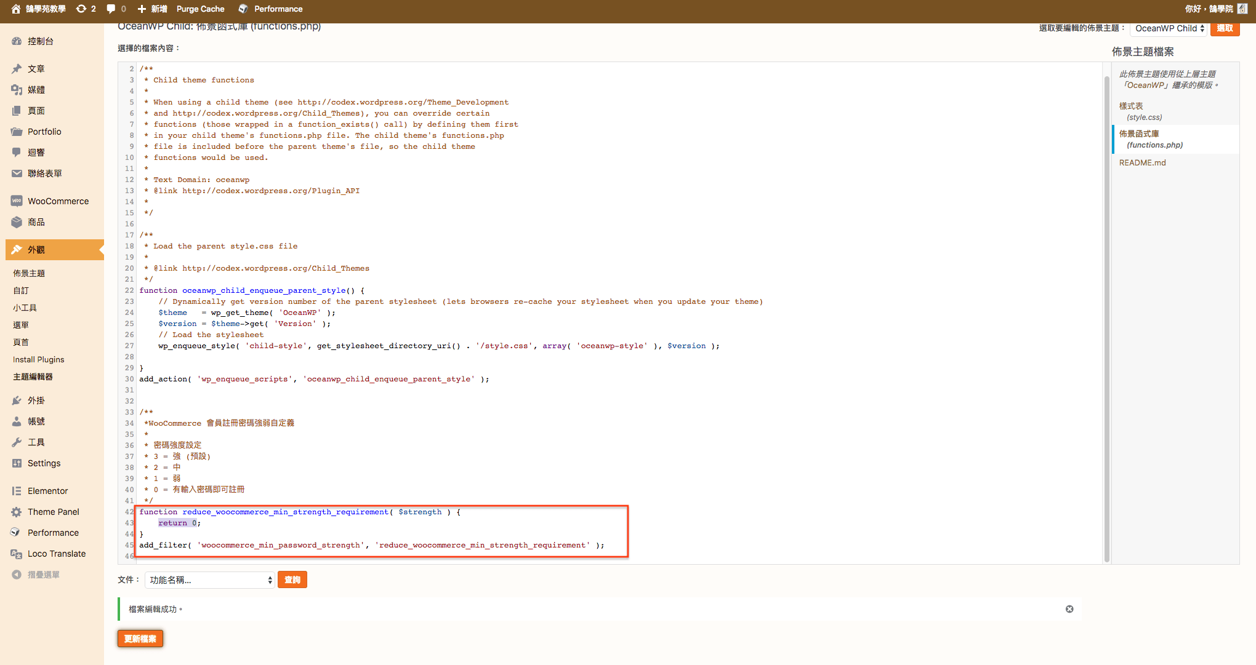
Task: Click the Settings sliders icon
Action: (x=17, y=463)
